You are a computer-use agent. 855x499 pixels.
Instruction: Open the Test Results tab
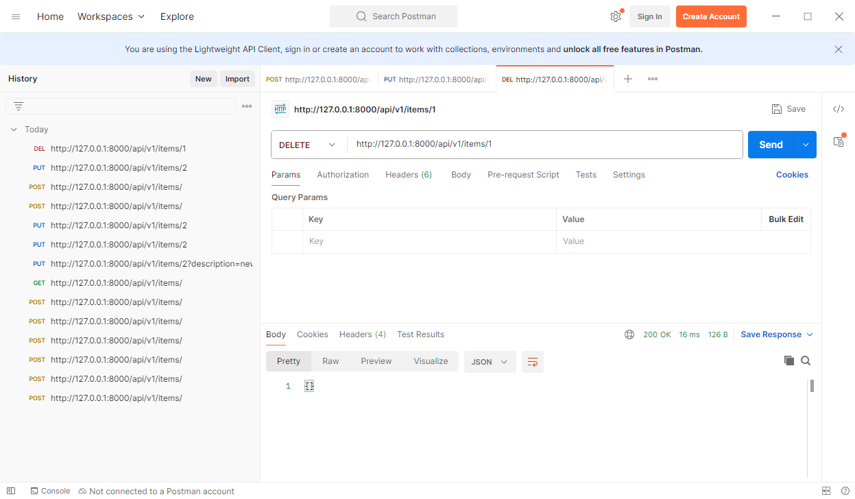tap(420, 334)
